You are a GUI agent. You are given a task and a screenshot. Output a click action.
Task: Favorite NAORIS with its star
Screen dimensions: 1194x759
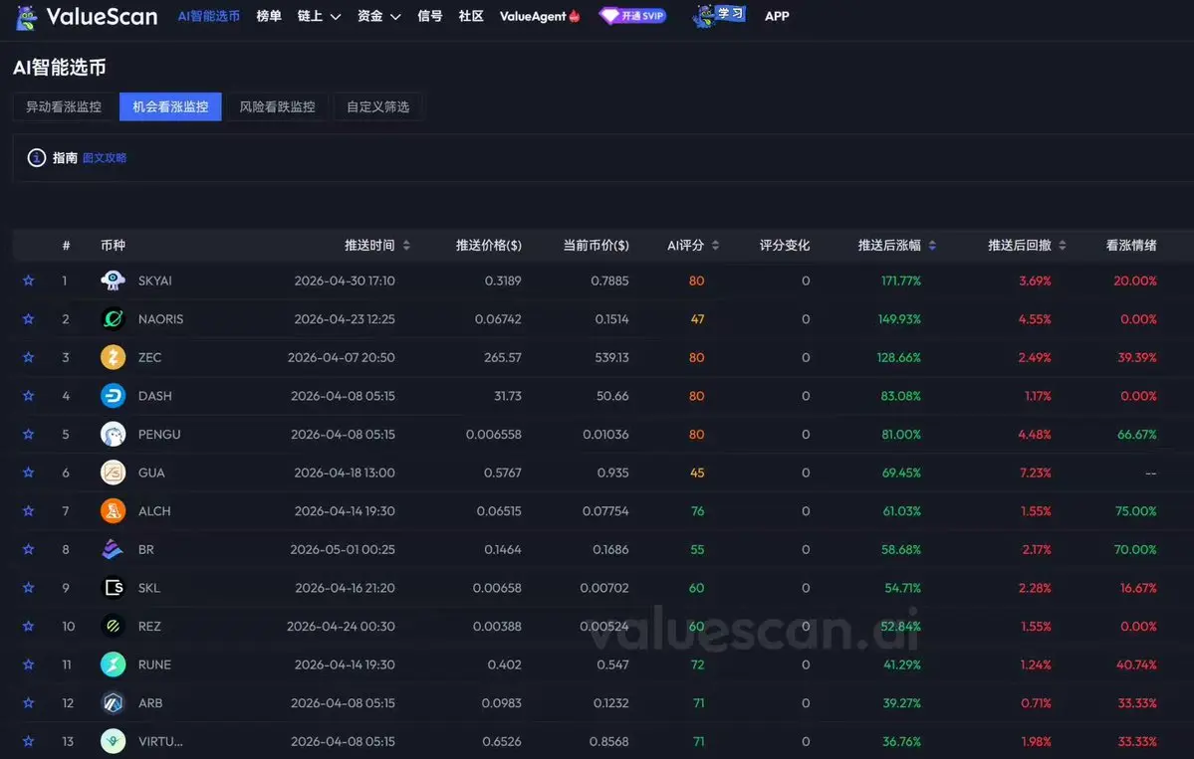point(28,318)
